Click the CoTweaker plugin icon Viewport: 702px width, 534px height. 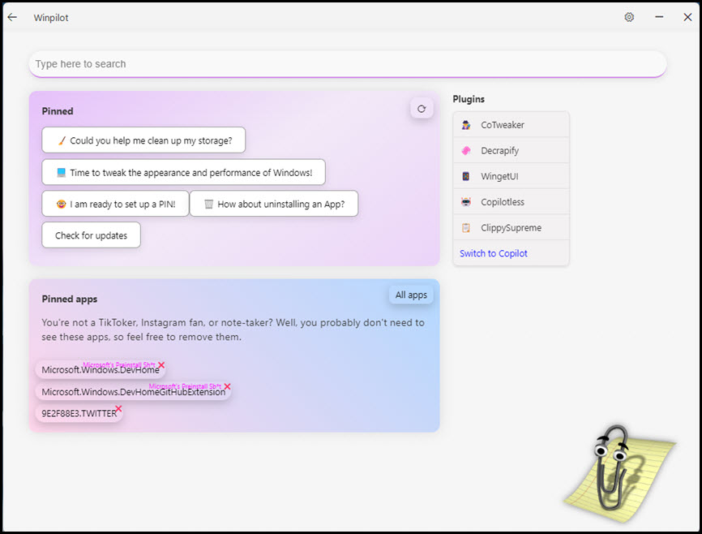point(466,125)
